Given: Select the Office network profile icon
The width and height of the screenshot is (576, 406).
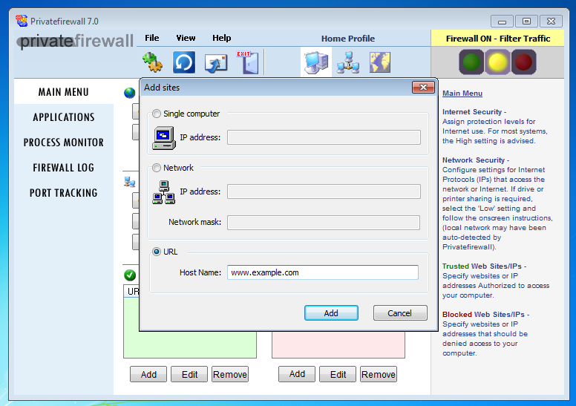Looking at the screenshot, I should (x=348, y=62).
